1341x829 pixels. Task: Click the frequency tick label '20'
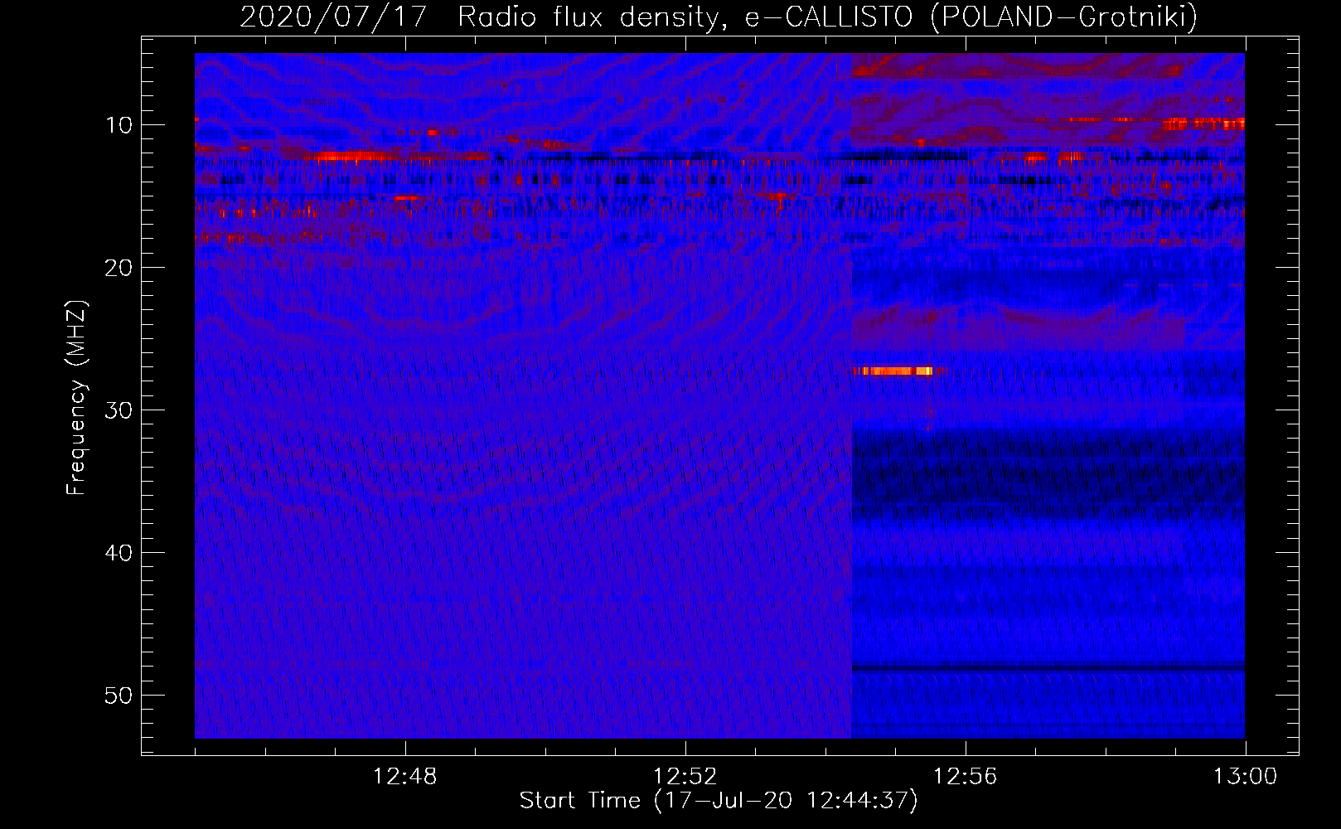[119, 268]
